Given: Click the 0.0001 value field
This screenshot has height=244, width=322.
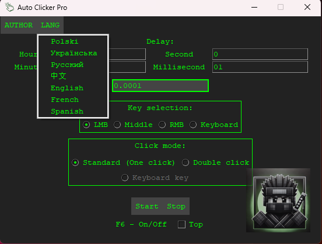Looking at the screenshot, I should (160, 86).
